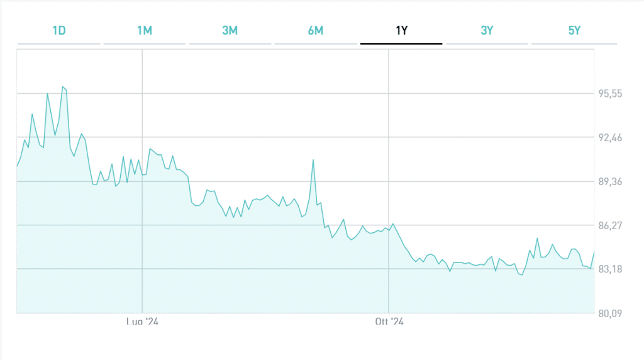Click the 95,55 price axis label
644x360 pixels.
click(x=610, y=94)
